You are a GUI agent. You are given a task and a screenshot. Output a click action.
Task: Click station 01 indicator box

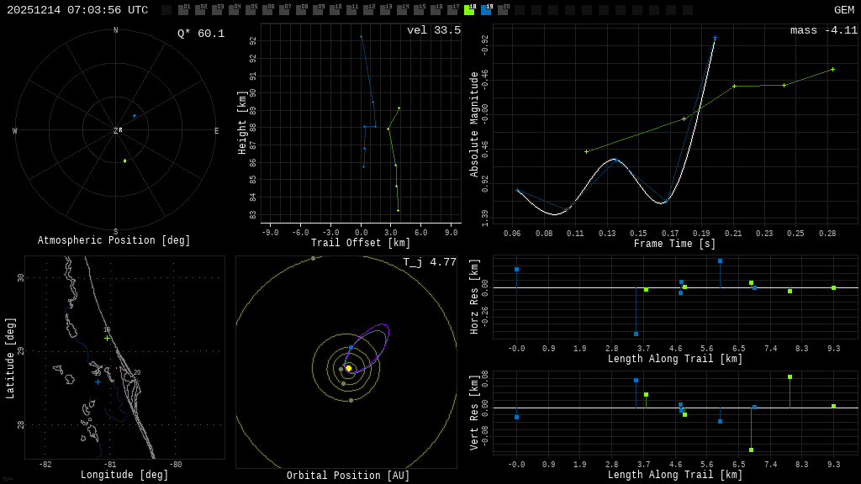point(184,10)
